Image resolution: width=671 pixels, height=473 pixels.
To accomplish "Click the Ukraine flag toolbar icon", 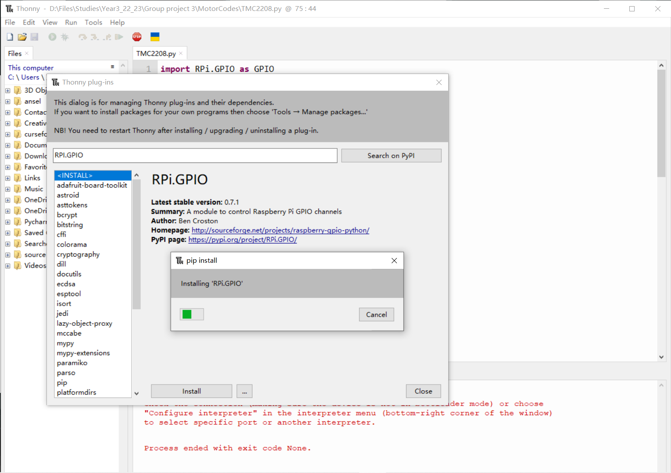I will click(155, 37).
